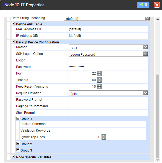Increase Keep Recent Versions value

tap(99, 85)
